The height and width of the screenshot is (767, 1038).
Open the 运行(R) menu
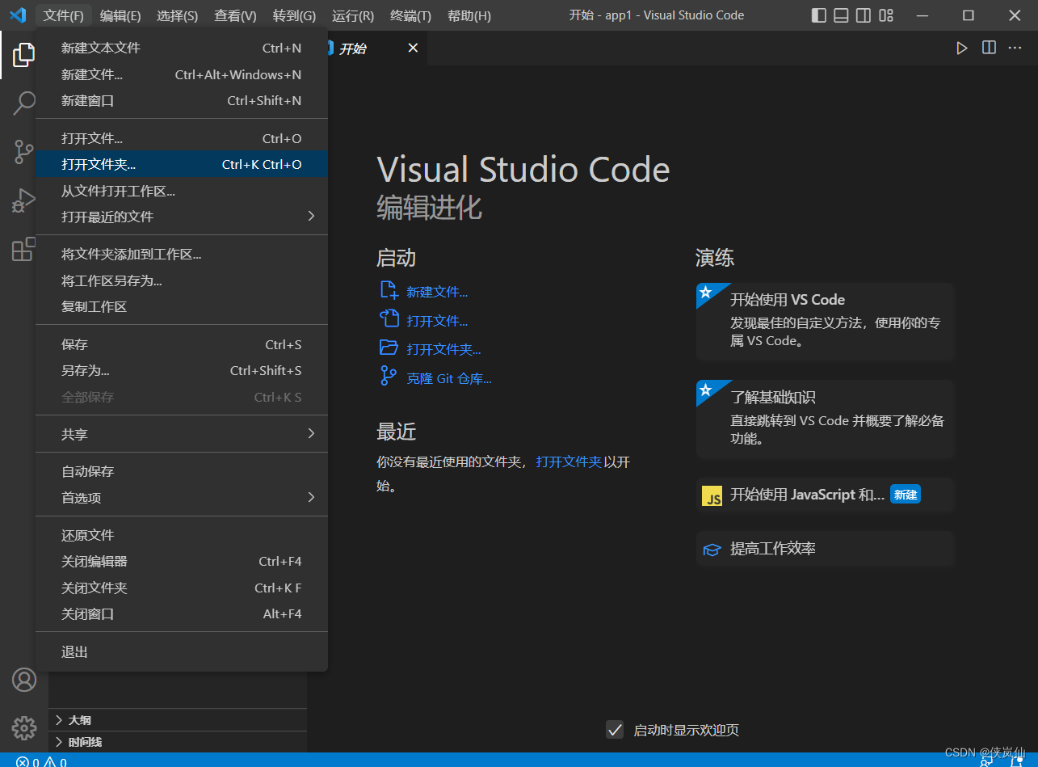pyautogui.click(x=353, y=15)
